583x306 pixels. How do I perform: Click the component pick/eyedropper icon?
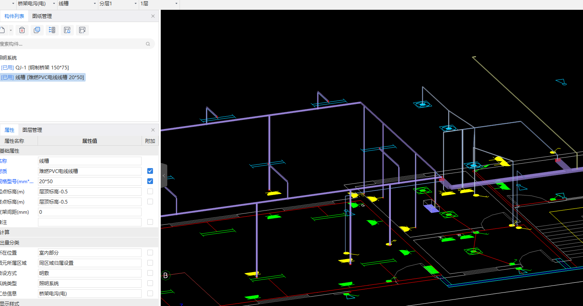click(x=82, y=30)
